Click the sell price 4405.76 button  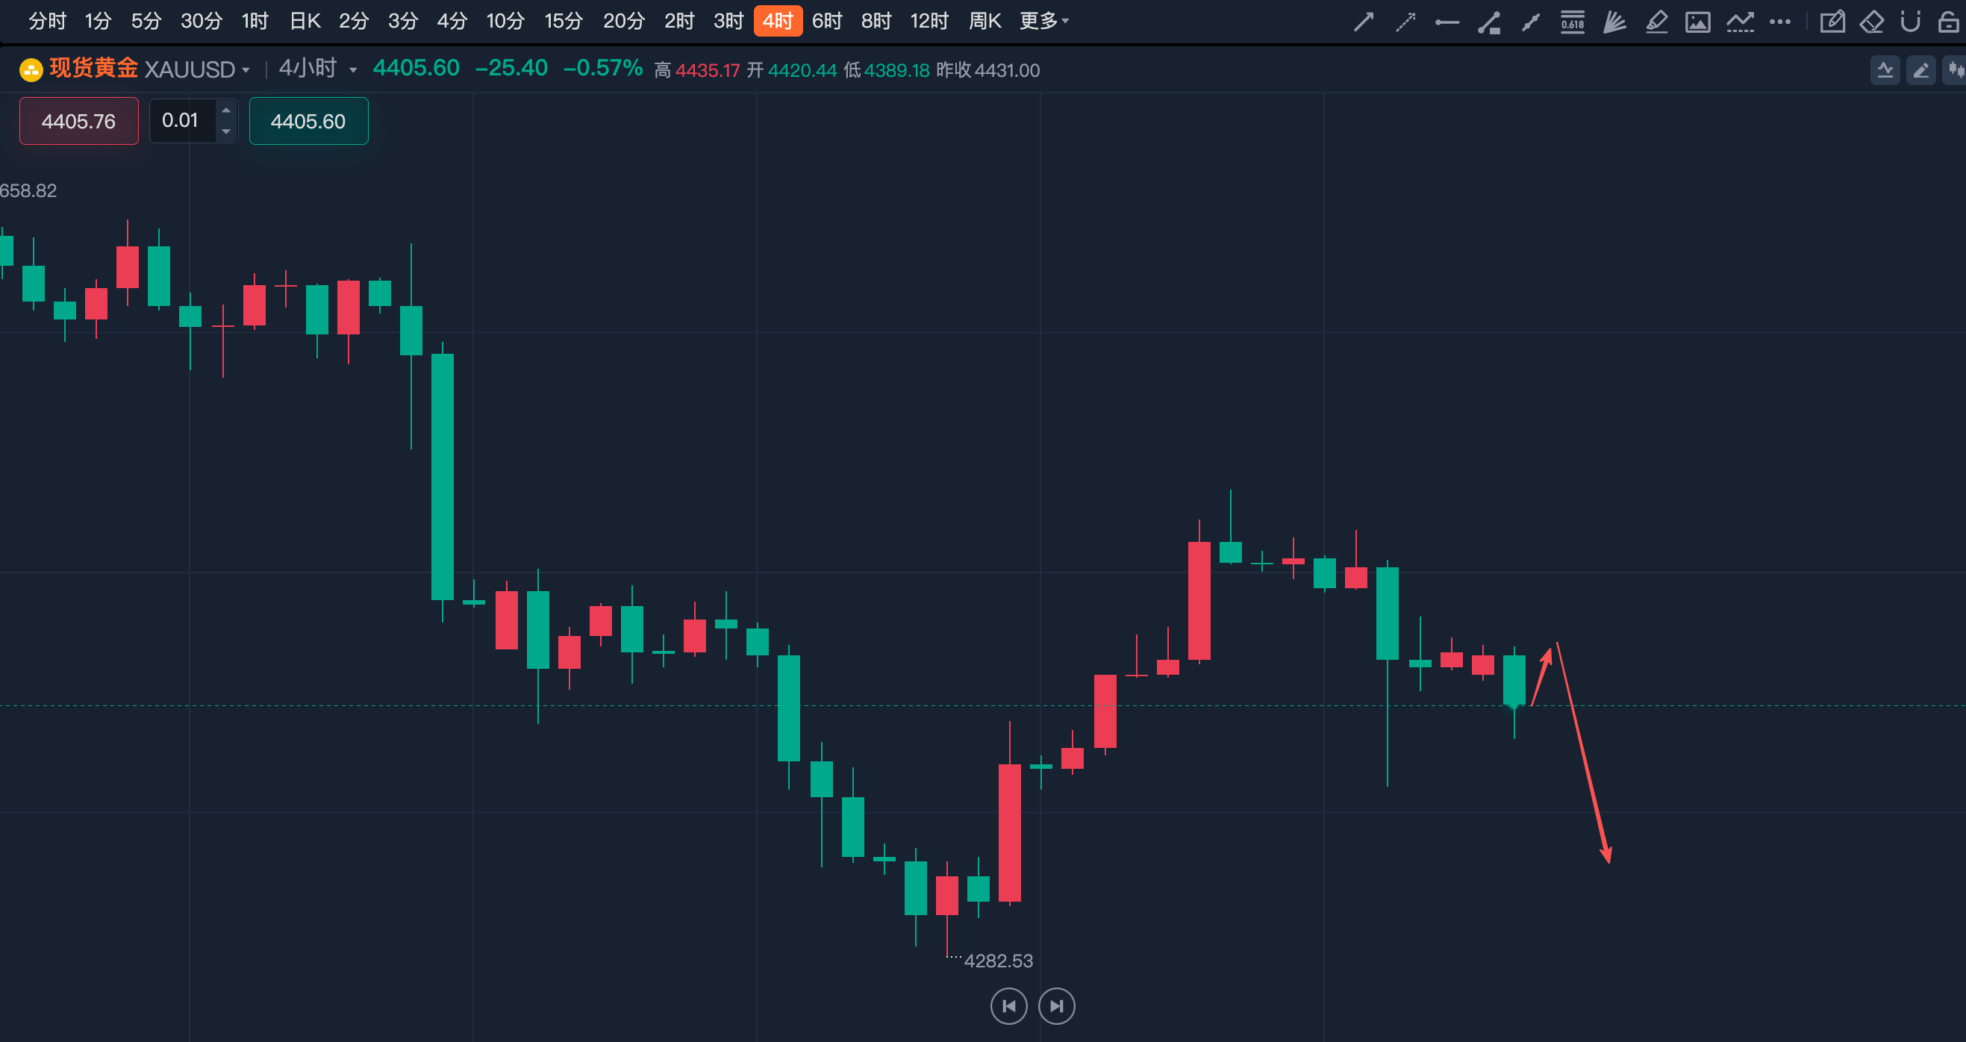[78, 121]
